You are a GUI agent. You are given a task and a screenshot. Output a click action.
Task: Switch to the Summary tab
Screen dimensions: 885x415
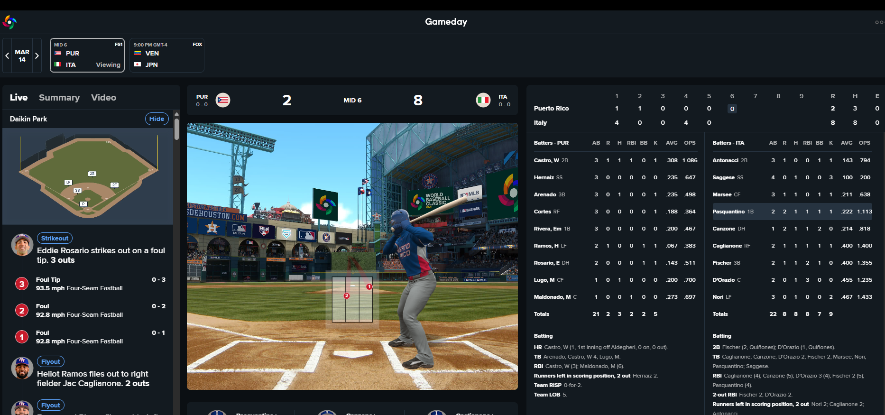click(x=59, y=98)
